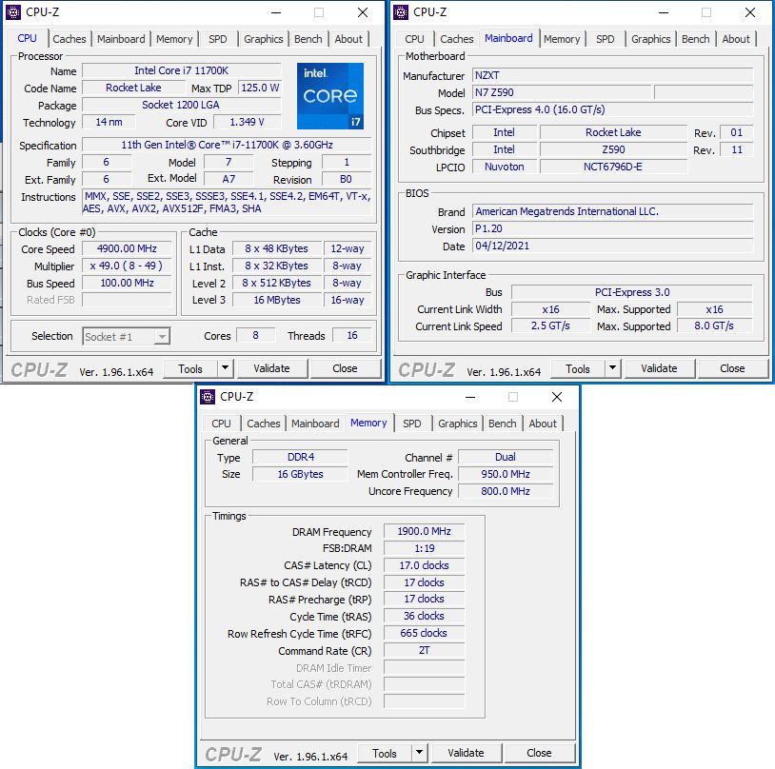Open the Caches tab in the Memory window
This screenshot has height=769, width=775.
[264, 424]
